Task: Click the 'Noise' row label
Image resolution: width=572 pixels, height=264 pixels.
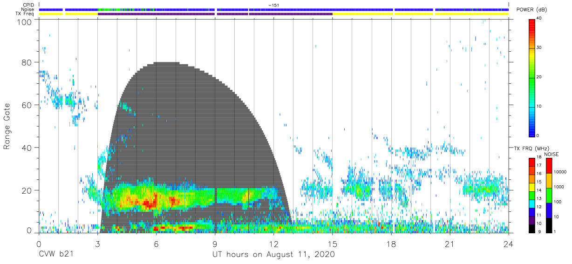Action: [29, 9]
